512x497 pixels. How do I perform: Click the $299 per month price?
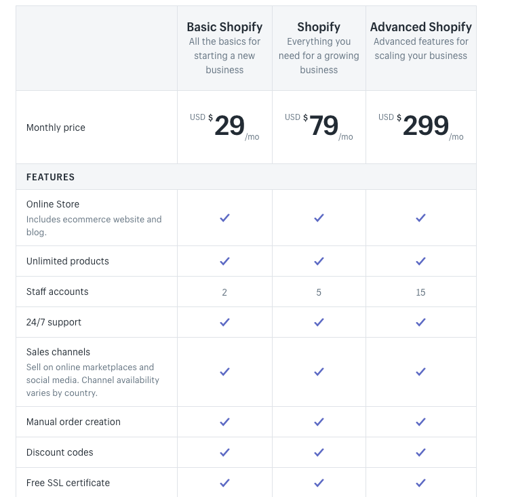pyautogui.click(x=425, y=126)
